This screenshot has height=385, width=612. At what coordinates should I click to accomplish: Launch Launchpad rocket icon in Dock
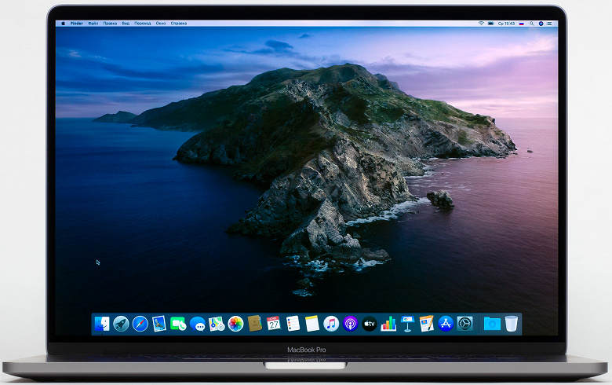pos(121,324)
